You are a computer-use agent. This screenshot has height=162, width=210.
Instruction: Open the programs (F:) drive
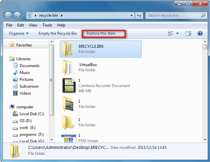(32, 134)
